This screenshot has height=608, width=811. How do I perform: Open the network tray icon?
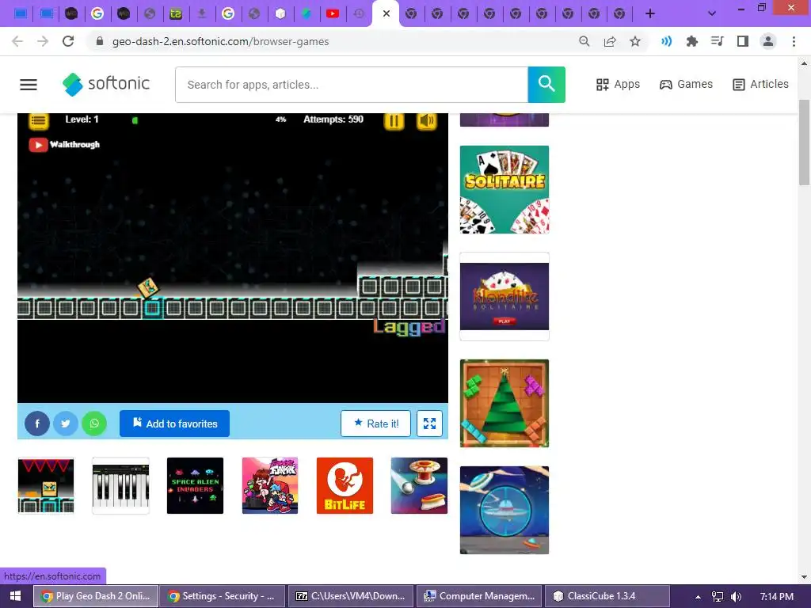click(718, 597)
